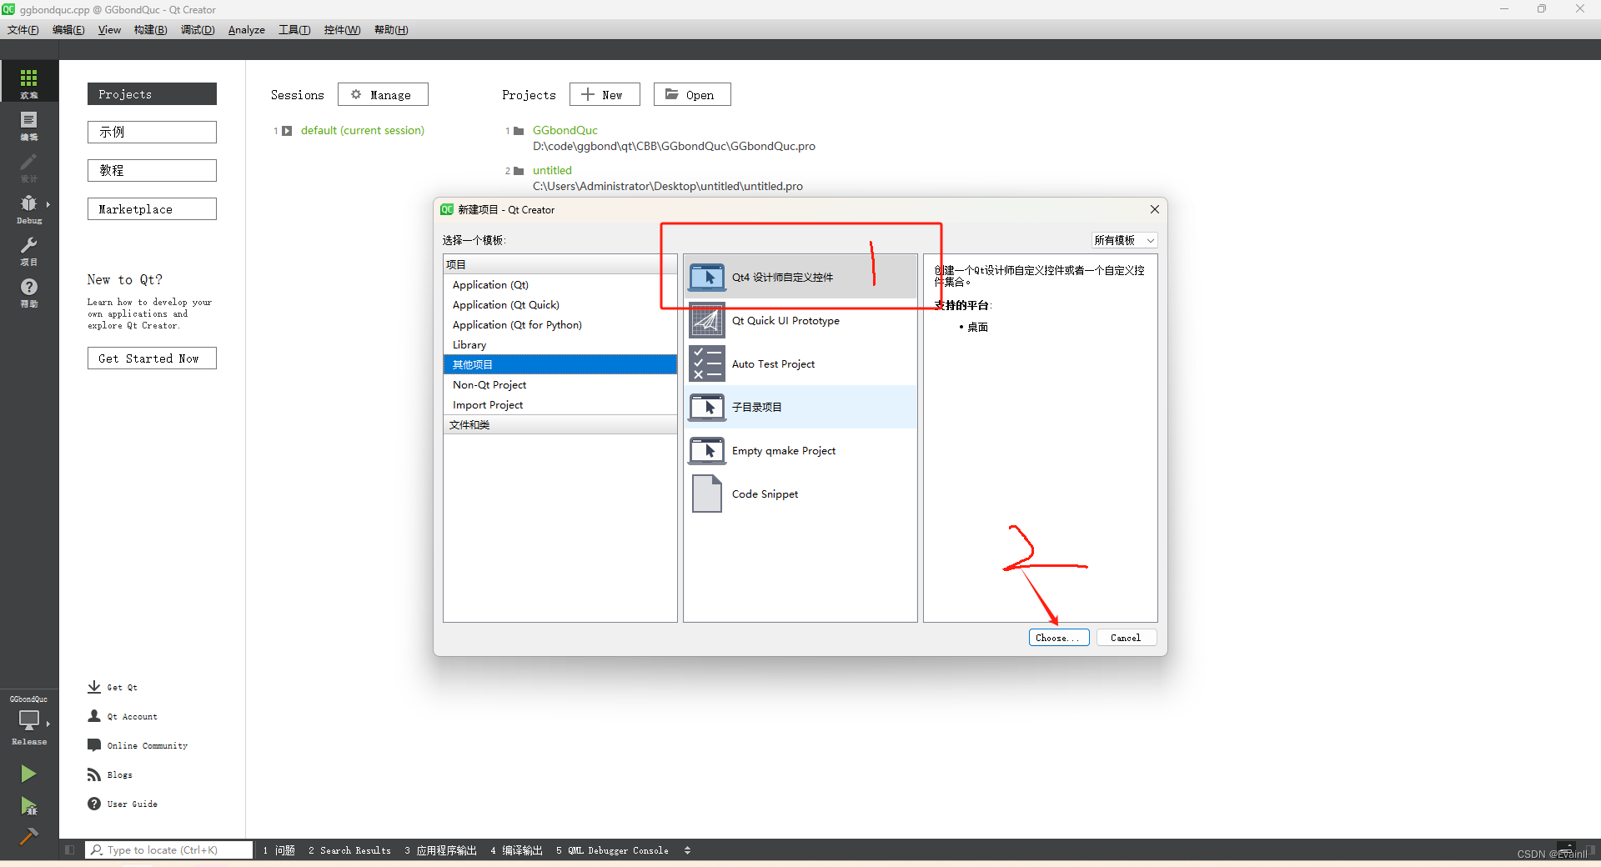Run the project with the green play button
Image resolution: width=1601 pixels, height=867 pixels.
pyautogui.click(x=28, y=774)
